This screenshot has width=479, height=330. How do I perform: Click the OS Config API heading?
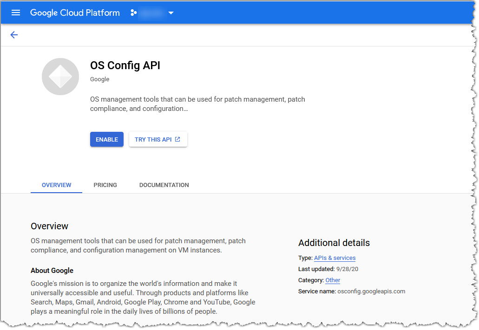[125, 65]
